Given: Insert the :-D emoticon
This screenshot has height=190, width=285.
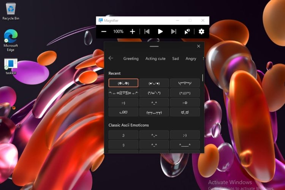Looking at the screenshot, I should coord(185,103).
